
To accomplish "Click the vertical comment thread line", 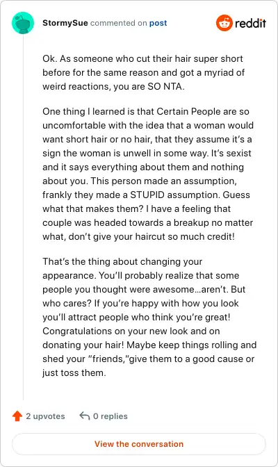I will pyautogui.click(x=23, y=218).
